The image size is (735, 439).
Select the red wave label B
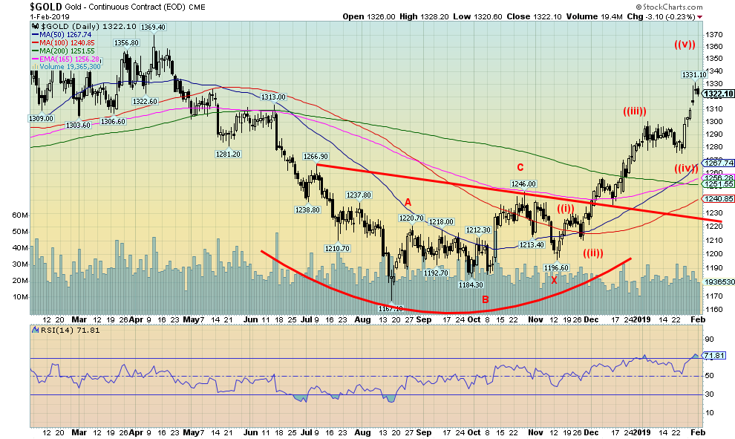click(x=485, y=299)
